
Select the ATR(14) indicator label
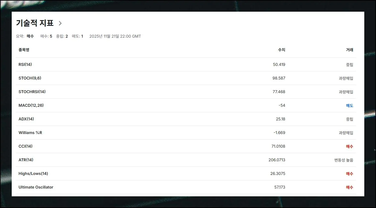click(x=26, y=160)
